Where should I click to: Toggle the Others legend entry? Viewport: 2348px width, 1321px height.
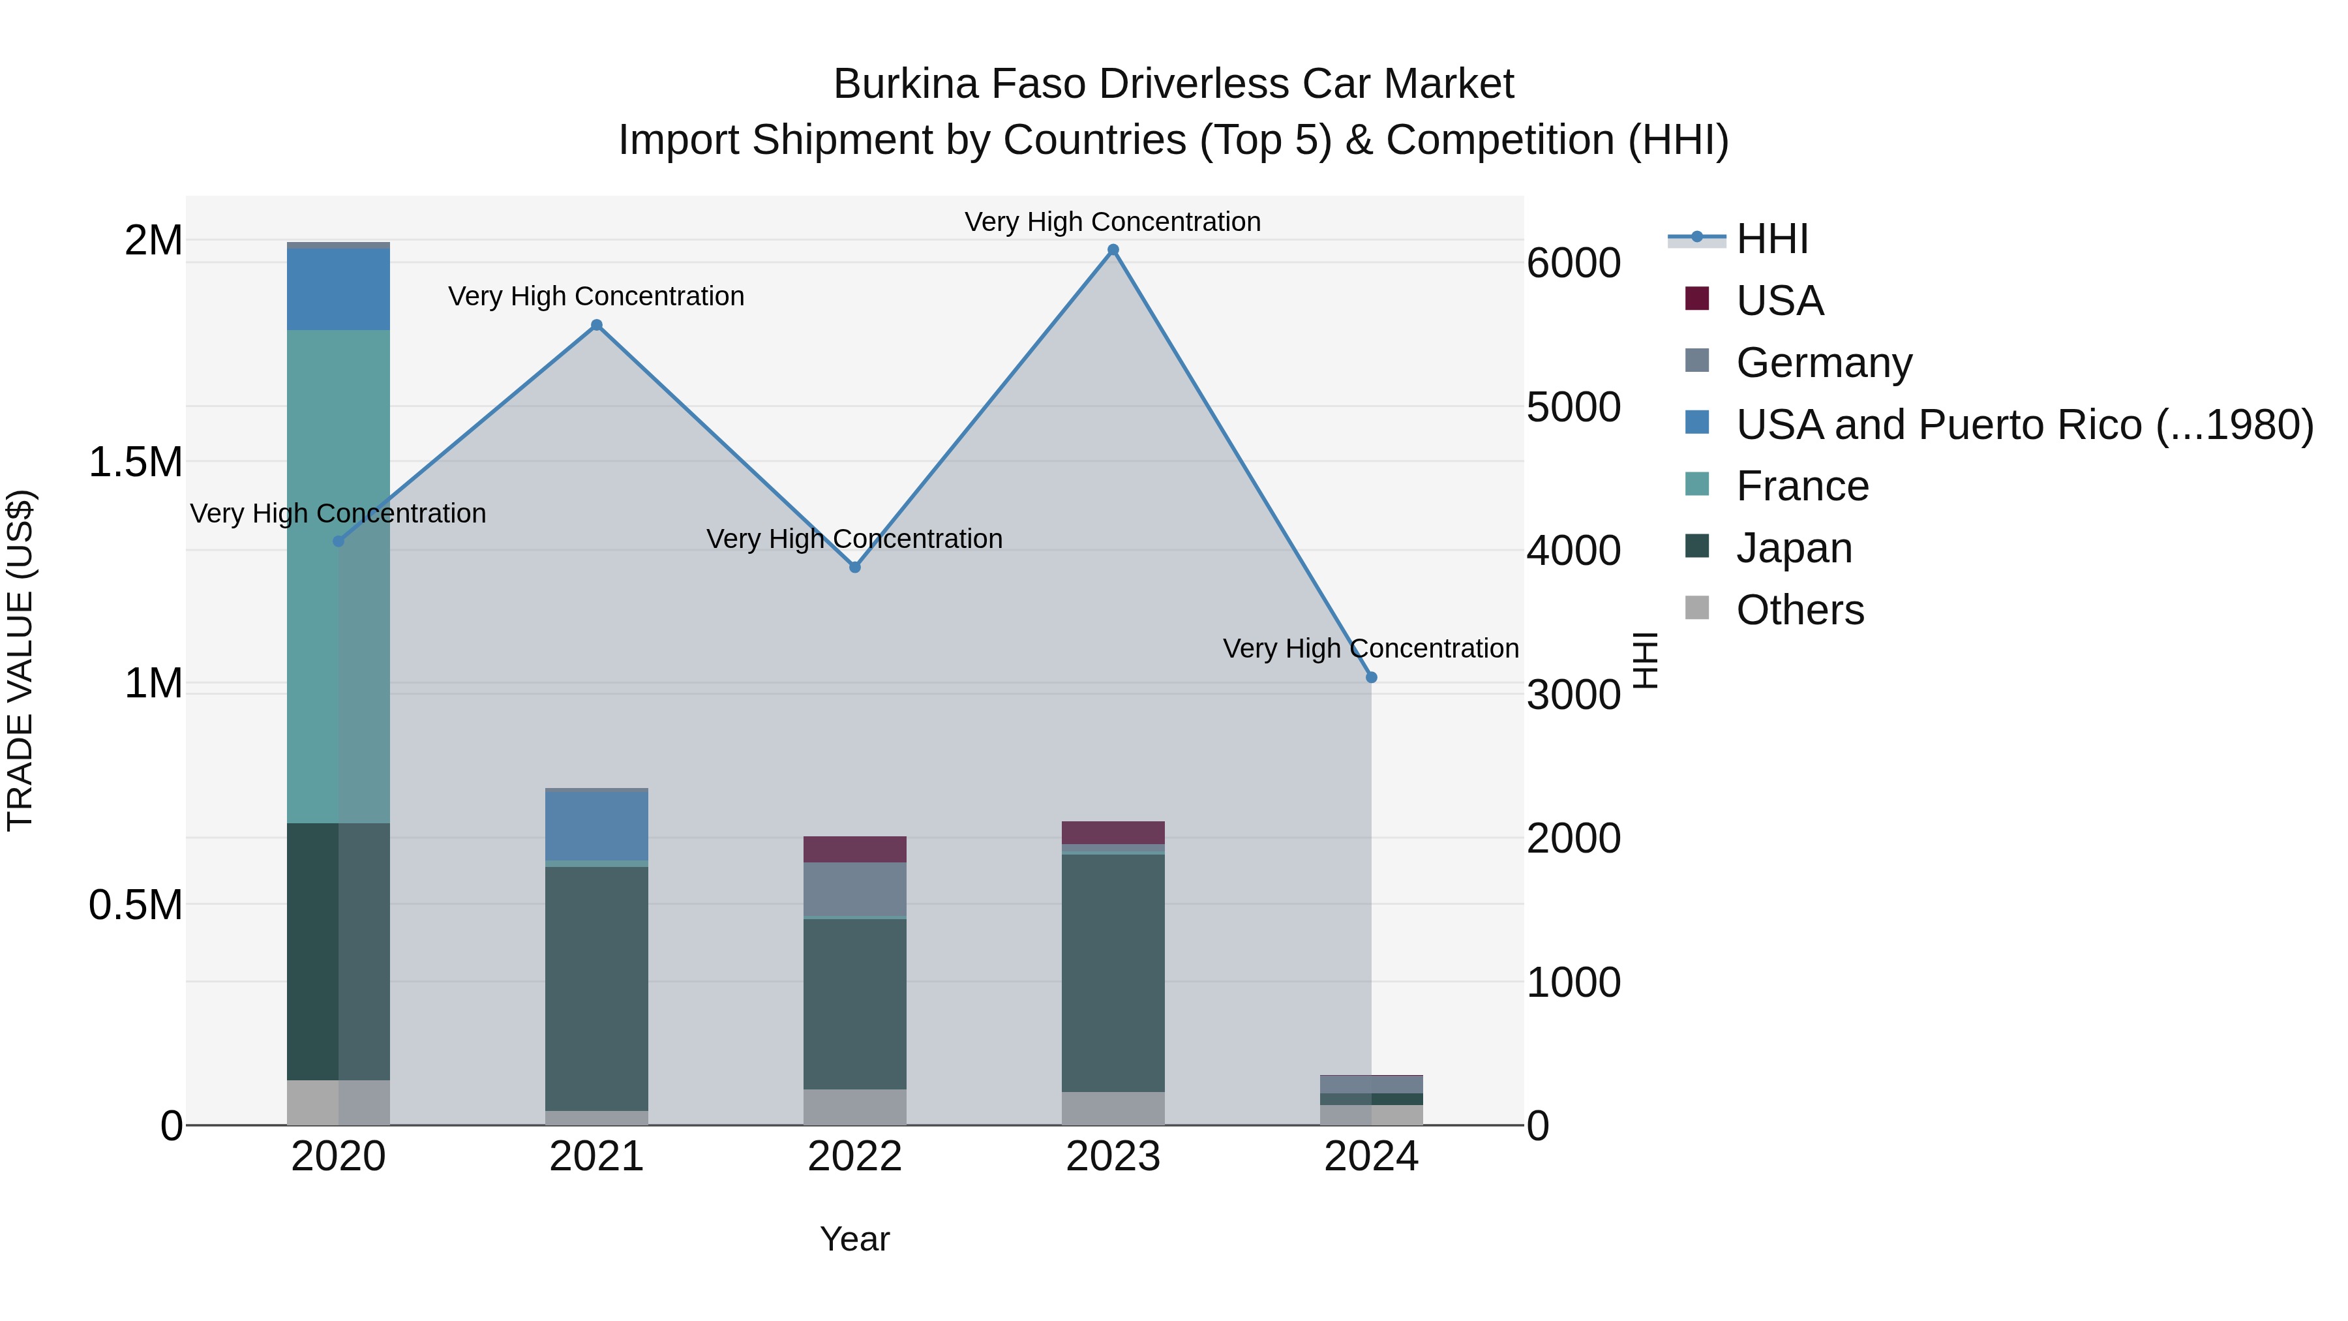[1774, 609]
